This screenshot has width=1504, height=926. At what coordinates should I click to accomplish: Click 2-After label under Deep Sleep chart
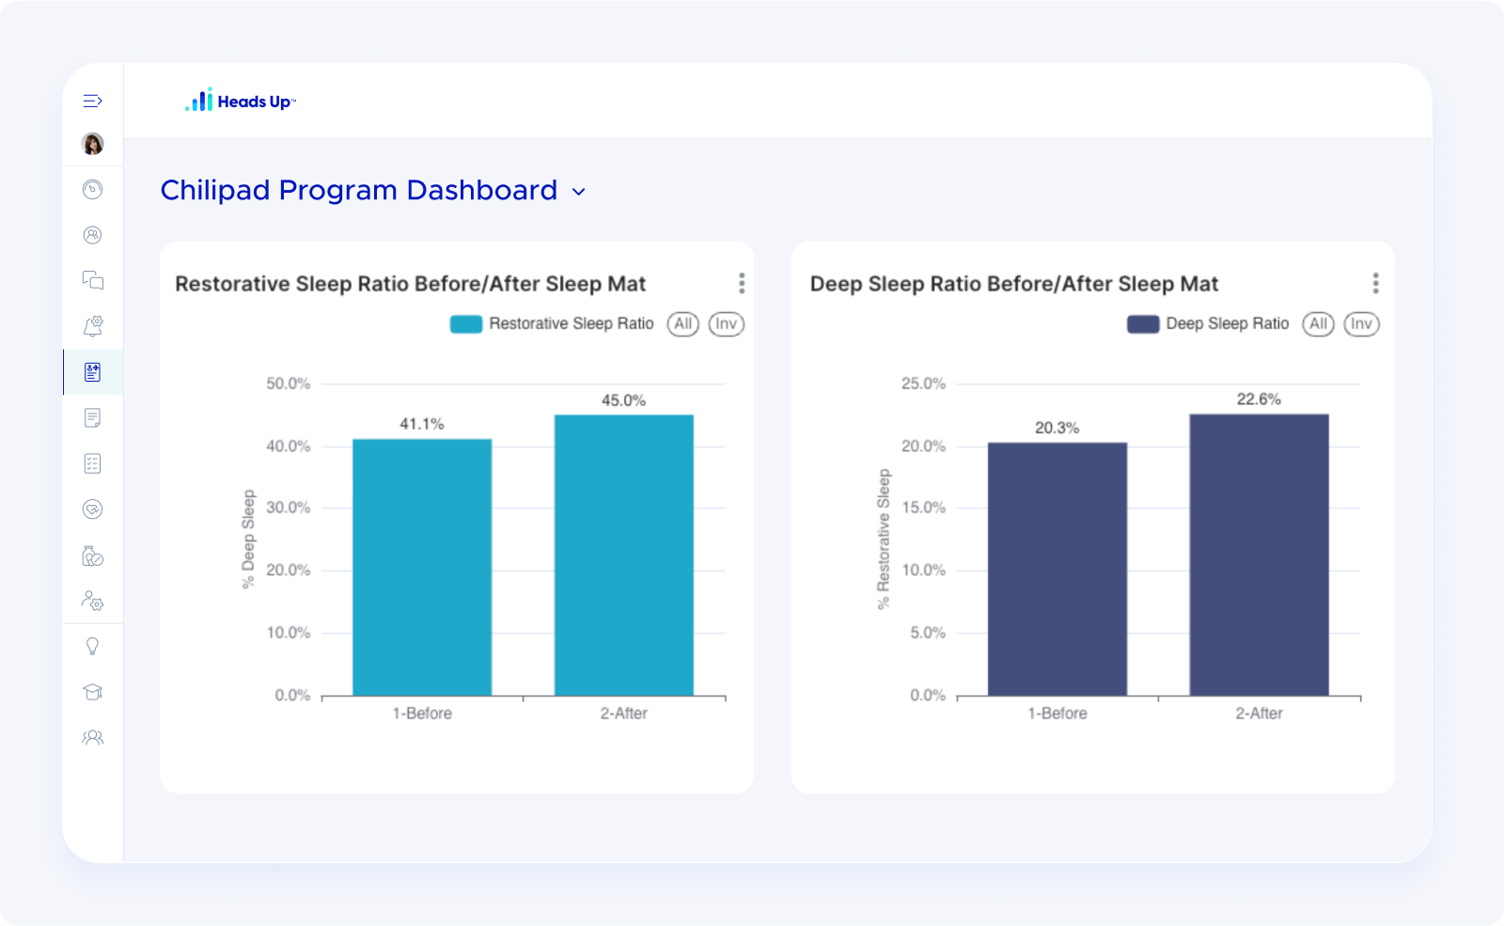coord(1260,714)
